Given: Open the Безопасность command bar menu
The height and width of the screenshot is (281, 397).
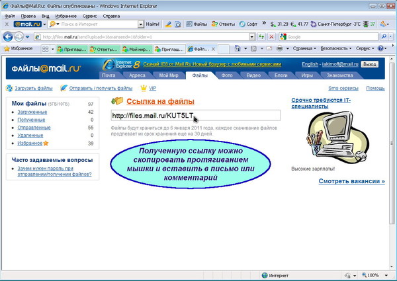Looking at the screenshot, I should (x=335, y=48).
